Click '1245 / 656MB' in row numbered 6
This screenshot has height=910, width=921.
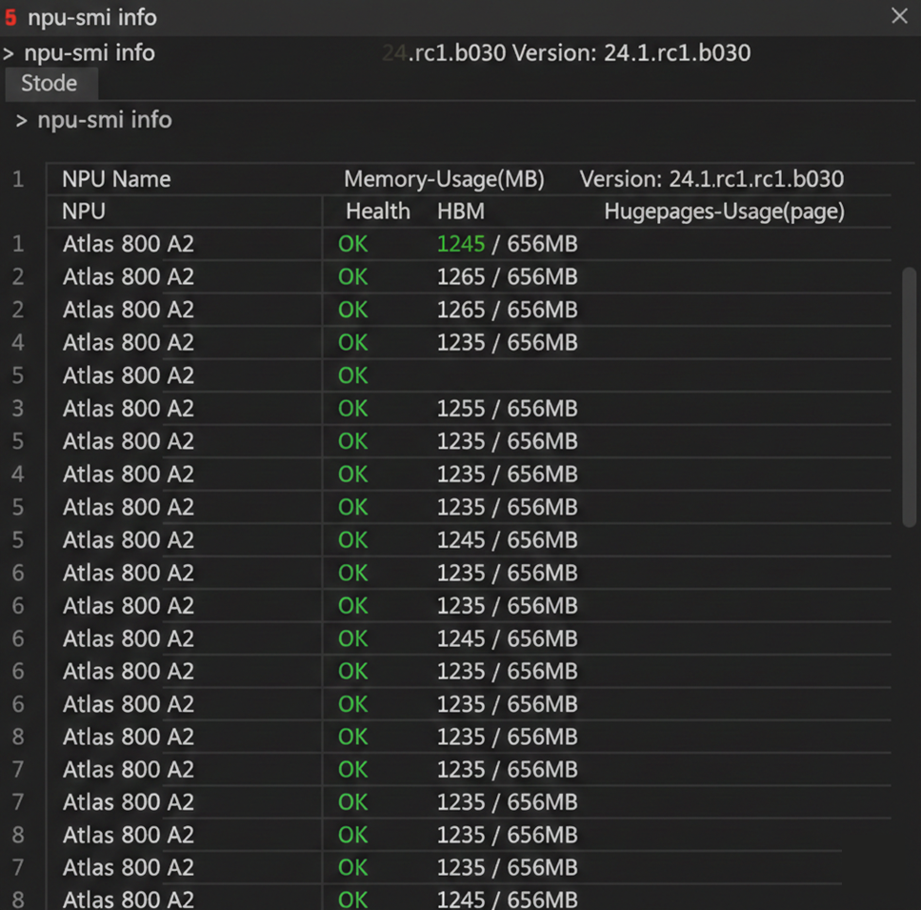point(507,638)
